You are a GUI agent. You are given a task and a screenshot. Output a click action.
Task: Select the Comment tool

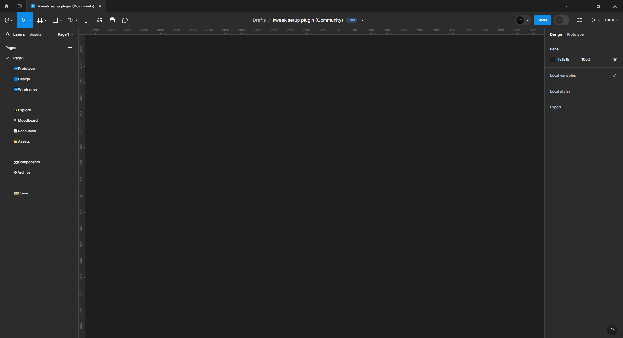pos(125,20)
